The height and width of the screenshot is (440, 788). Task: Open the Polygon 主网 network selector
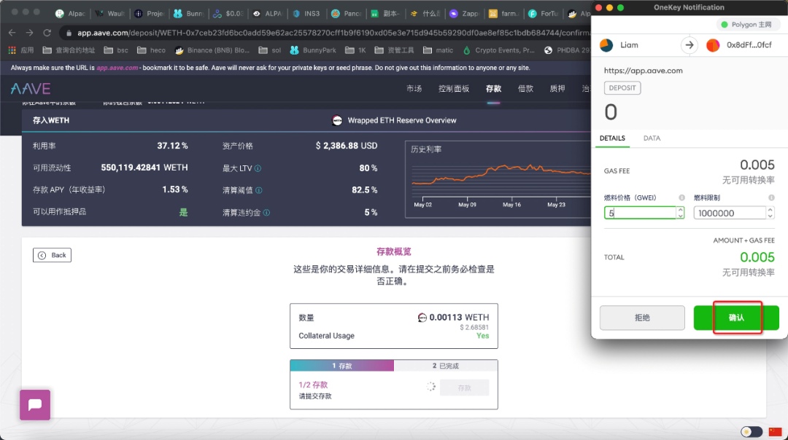(x=749, y=24)
